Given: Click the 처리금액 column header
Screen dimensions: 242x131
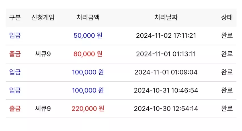Looking at the screenshot, I should point(88,17).
